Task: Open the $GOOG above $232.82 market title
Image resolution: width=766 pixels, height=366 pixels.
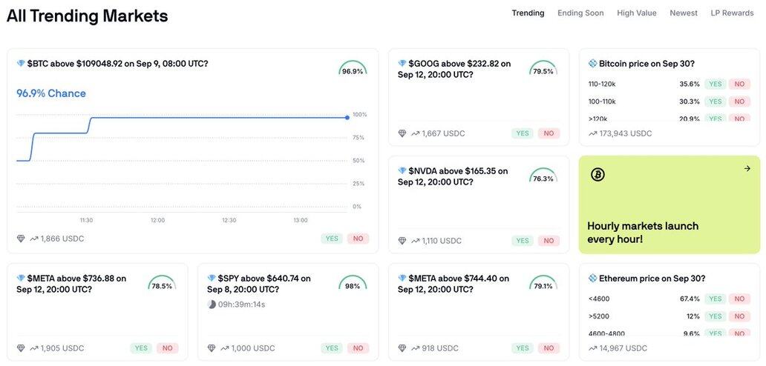Action: tap(454, 69)
